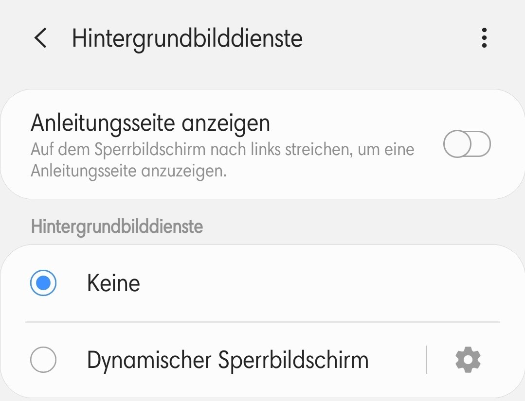Tap the 'Anleitungsseite anzuzeigen.' second description line

click(128, 171)
